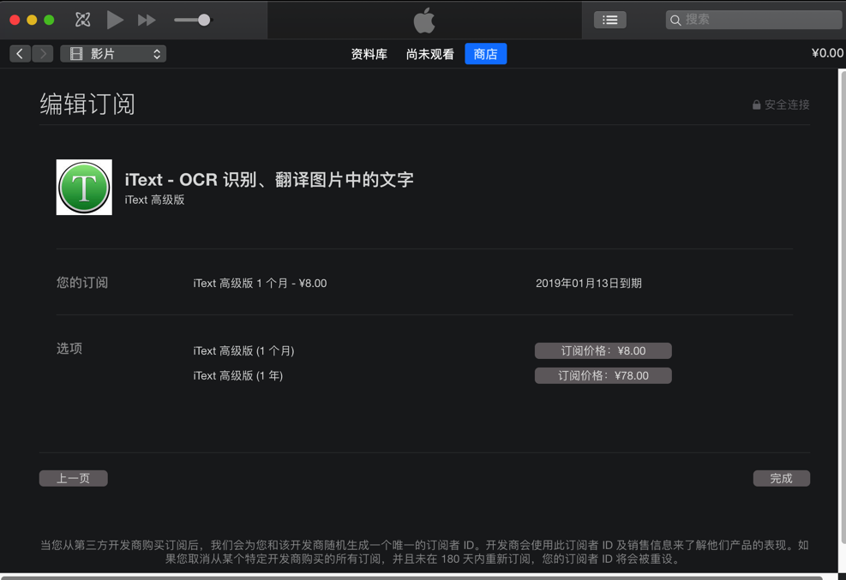
Task: Click the 您的订阅 label
Action: (x=82, y=283)
